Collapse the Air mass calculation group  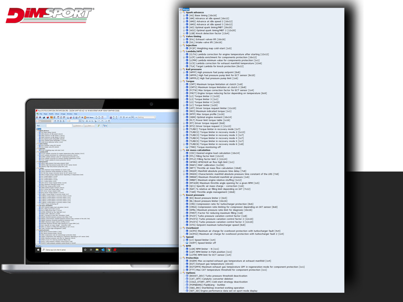tap(181, 150)
